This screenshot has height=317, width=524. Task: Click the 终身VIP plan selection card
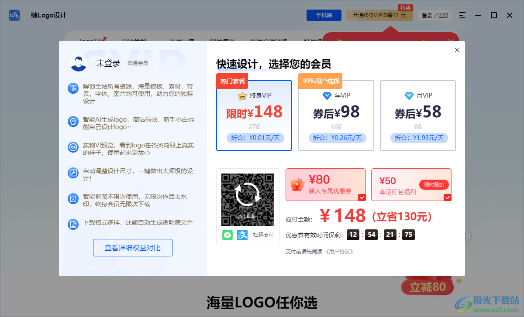coord(254,115)
